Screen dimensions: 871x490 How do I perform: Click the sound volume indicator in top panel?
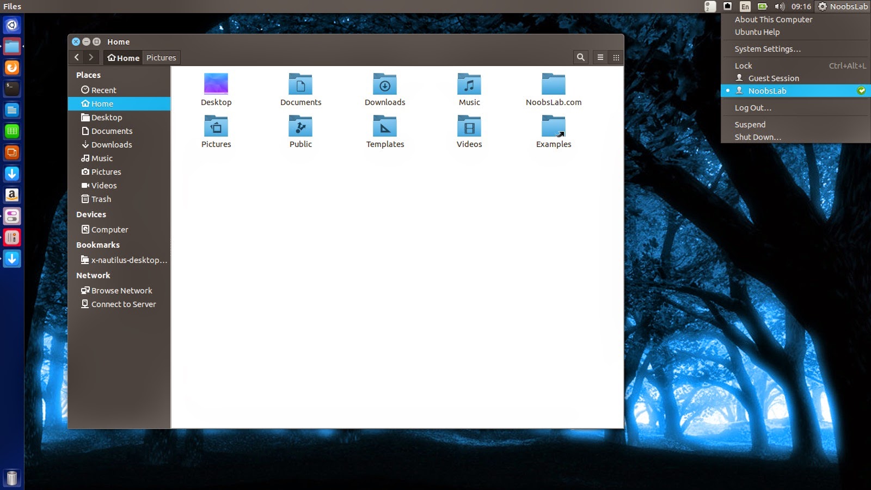pyautogui.click(x=780, y=7)
